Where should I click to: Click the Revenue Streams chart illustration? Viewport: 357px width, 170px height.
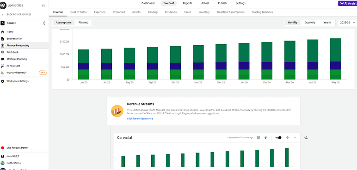(117, 111)
